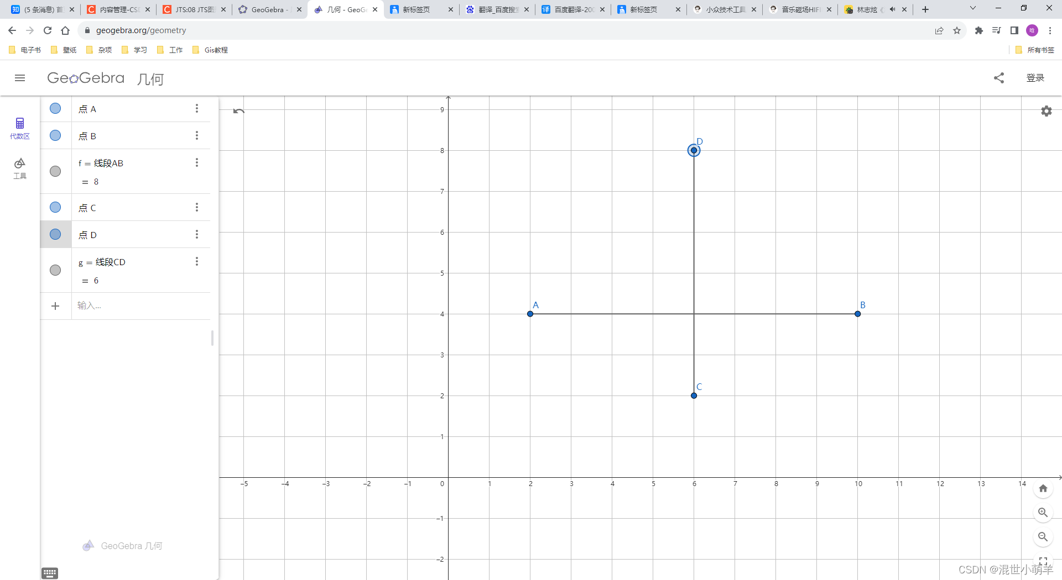Click the share icon in header

[999, 78]
